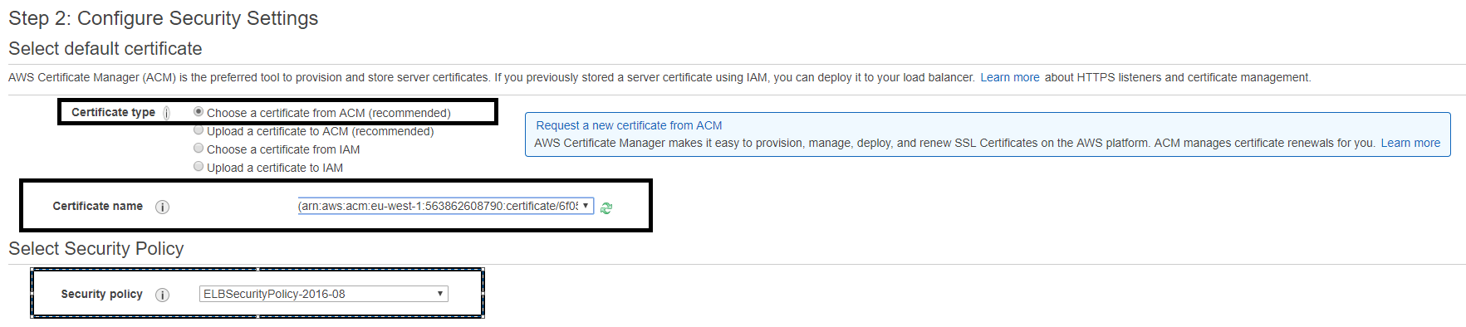
Task: Click the Certificate type label
Action: point(113,112)
